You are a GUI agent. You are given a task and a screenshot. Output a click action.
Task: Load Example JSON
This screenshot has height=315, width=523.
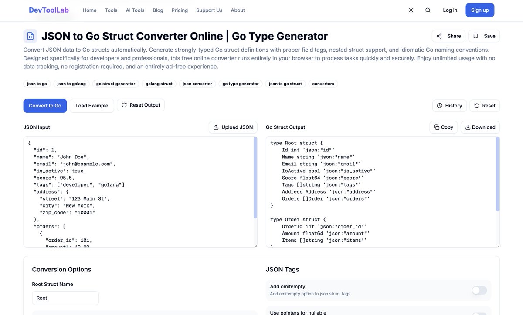click(92, 106)
